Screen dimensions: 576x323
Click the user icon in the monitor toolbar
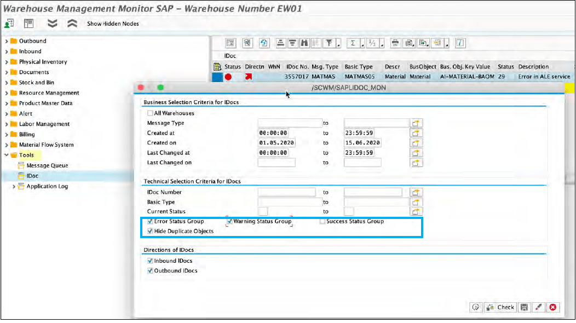click(9, 24)
